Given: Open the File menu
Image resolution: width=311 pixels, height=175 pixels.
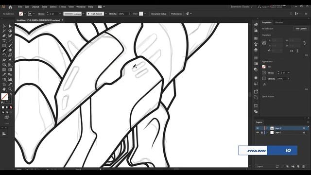Looking at the screenshot, I should 20,7.
